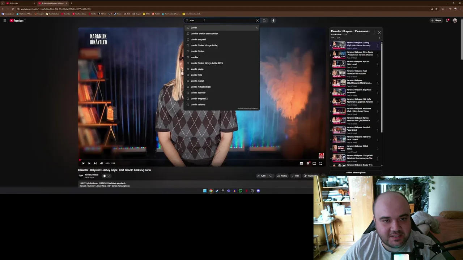This screenshot has height=260, width=463.
Task: Play Göbeklitepe playlist video thumbnail
Action: coord(339,83)
